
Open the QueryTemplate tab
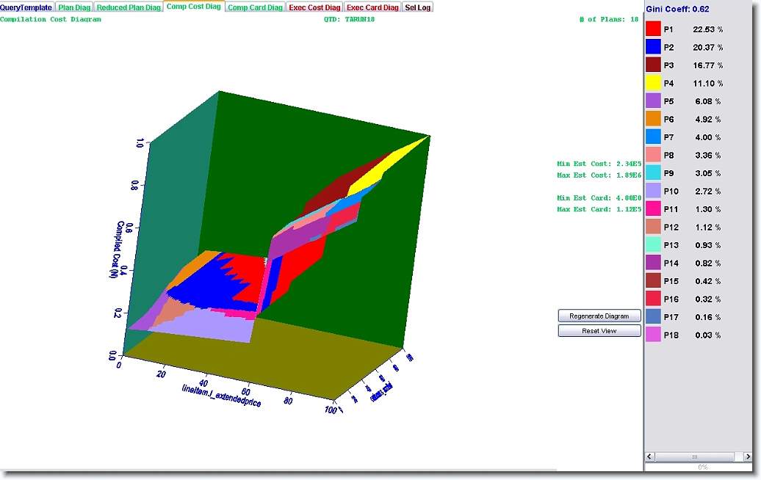(x=26, y=7)
